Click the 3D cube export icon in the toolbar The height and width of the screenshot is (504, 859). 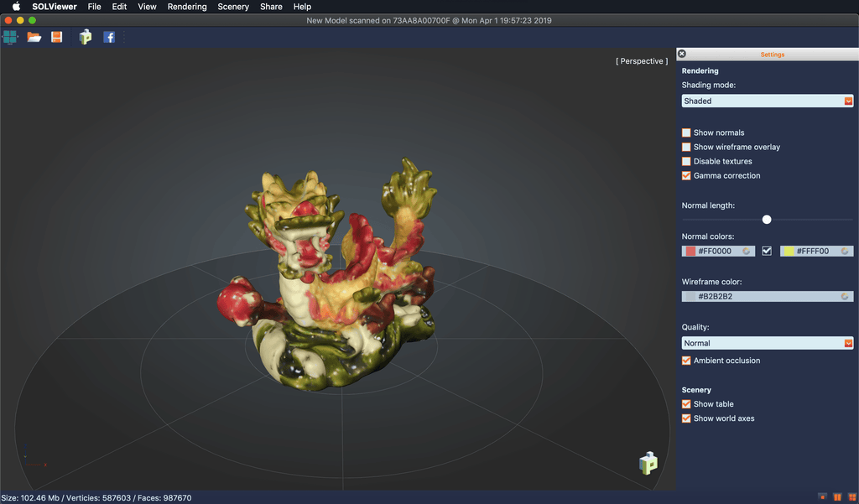pyautogui.click(x=85, y=37)
